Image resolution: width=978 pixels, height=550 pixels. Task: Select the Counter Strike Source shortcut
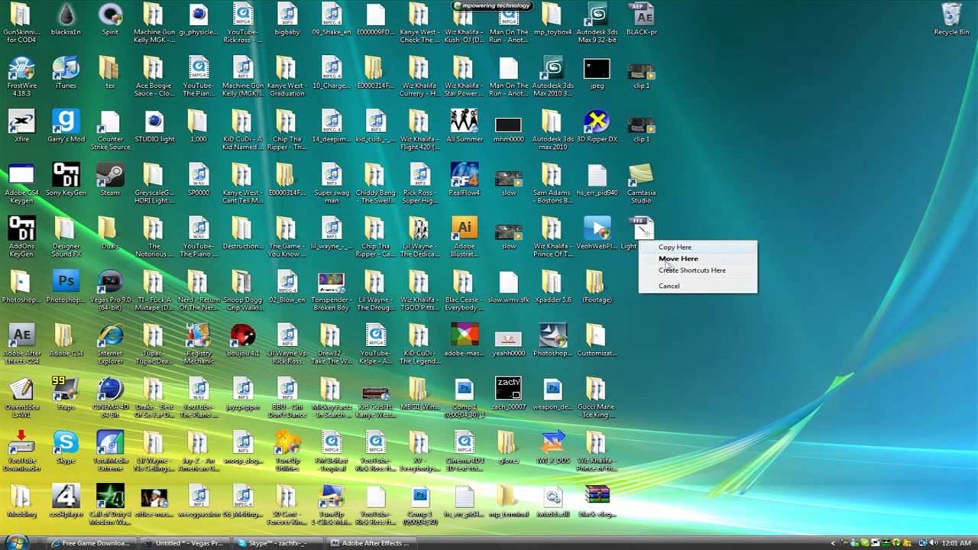pyautogui.click(x=110, y=130)
